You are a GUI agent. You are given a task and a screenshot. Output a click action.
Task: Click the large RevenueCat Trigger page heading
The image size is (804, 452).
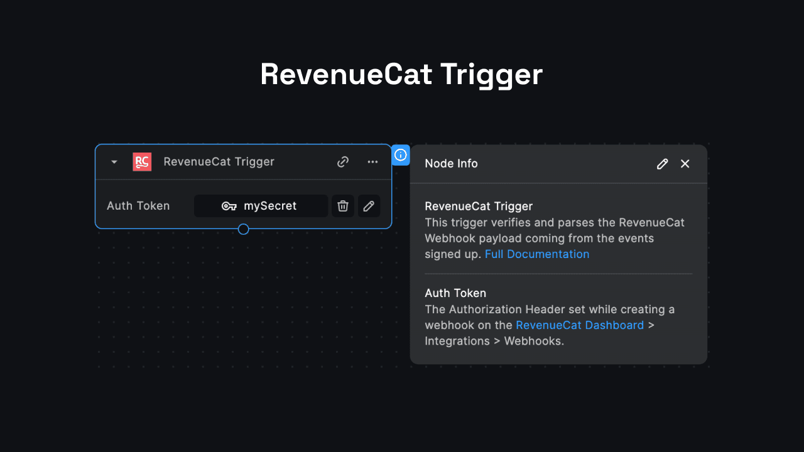point(401,75)
